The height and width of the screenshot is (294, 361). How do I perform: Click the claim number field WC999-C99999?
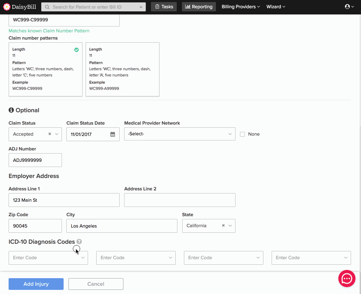[64, 20]
